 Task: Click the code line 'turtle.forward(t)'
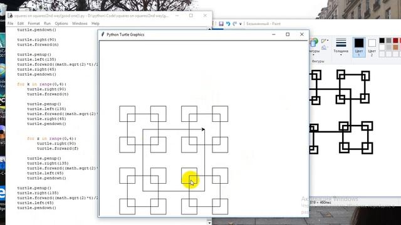click(48, 94)
